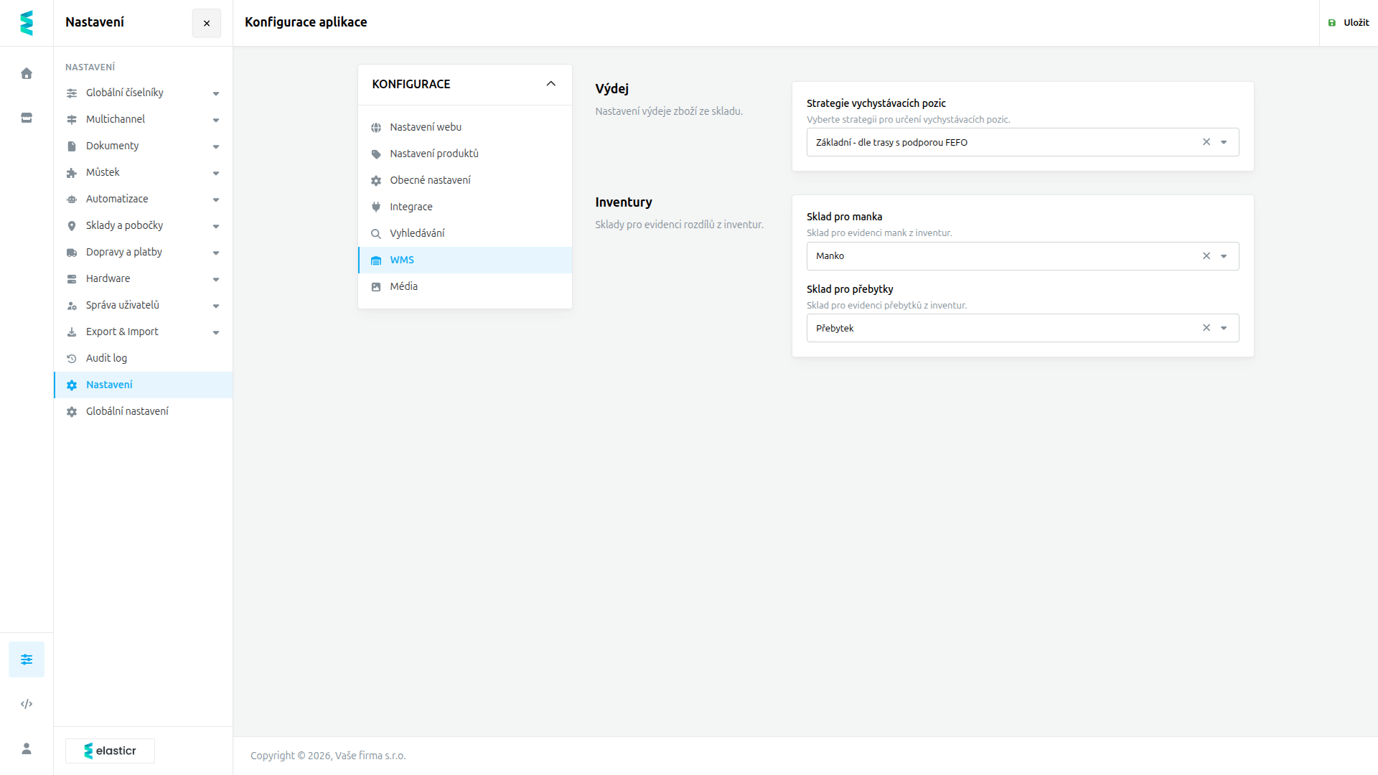The height and width of the screenshot is (775, 1378).
Task: Expand the Můstek submenu arrow
Action: (216, 173)
